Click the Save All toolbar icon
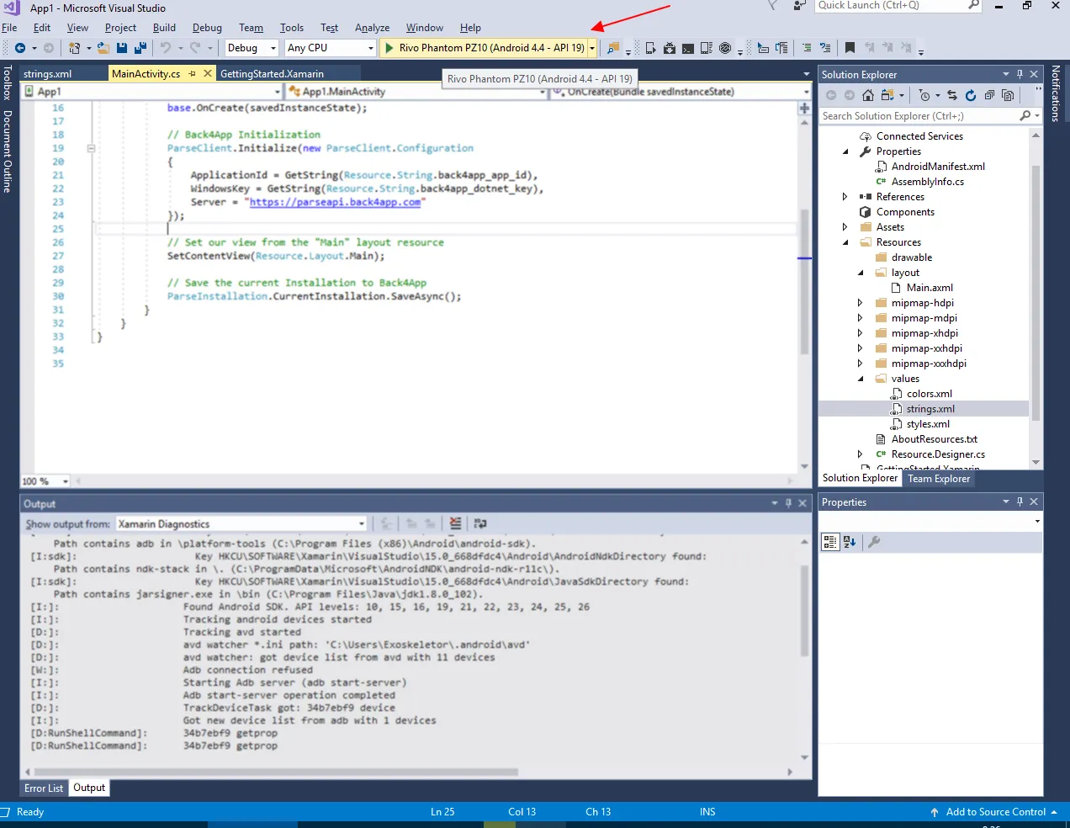The height and width of the screenshot is (828, 1070). tap(140, 48)
